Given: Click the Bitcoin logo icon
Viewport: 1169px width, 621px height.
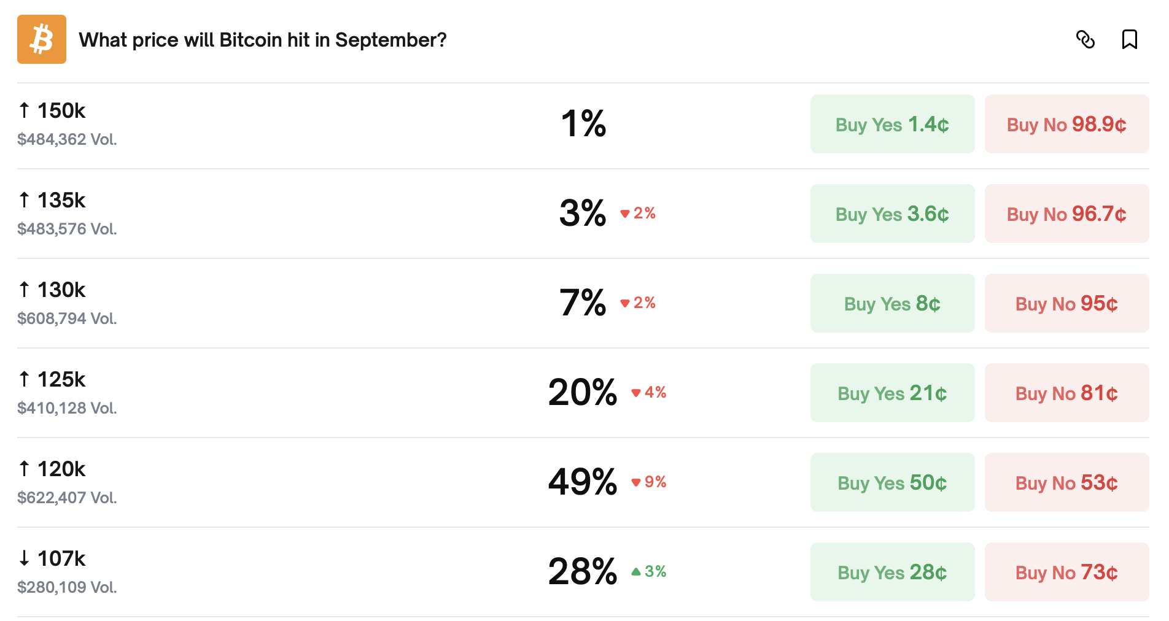Looking at the screenshot, I should (x=41, y=39).
